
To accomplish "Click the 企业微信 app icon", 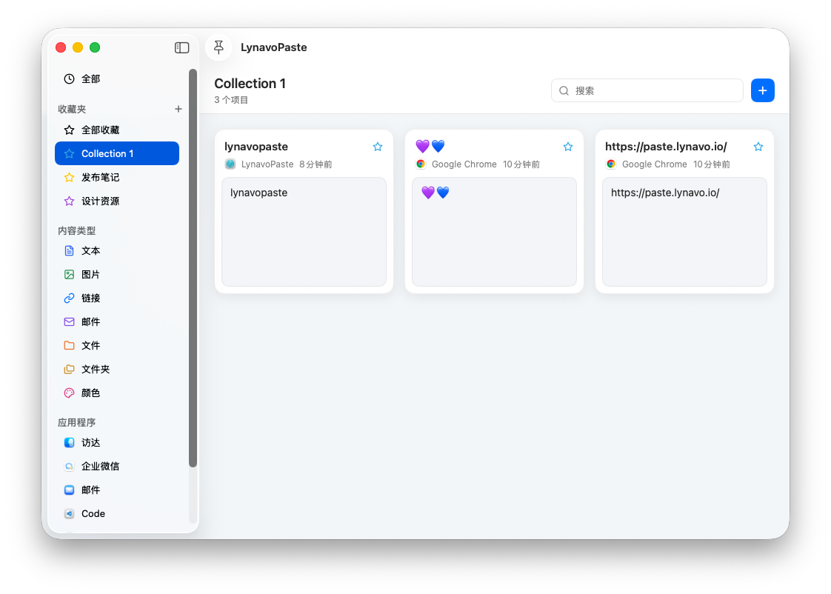I will [x=70, y=467].
